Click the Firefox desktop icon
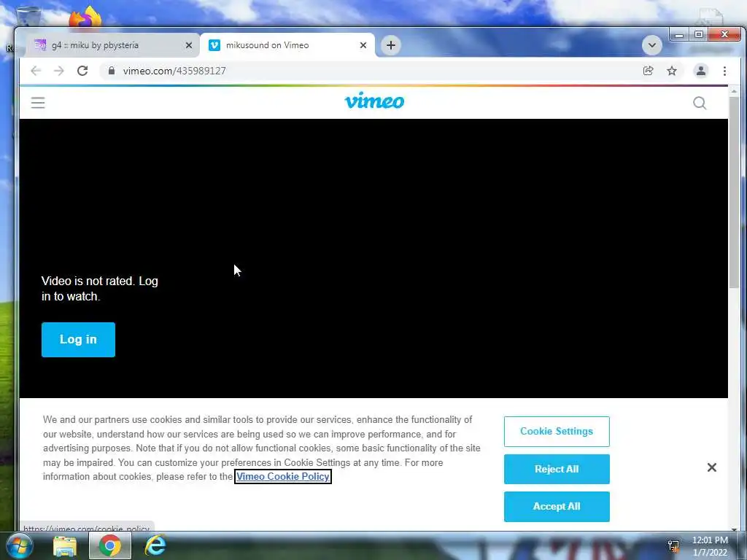The width and height of the screenshot is (747, 560). (85, 17)
